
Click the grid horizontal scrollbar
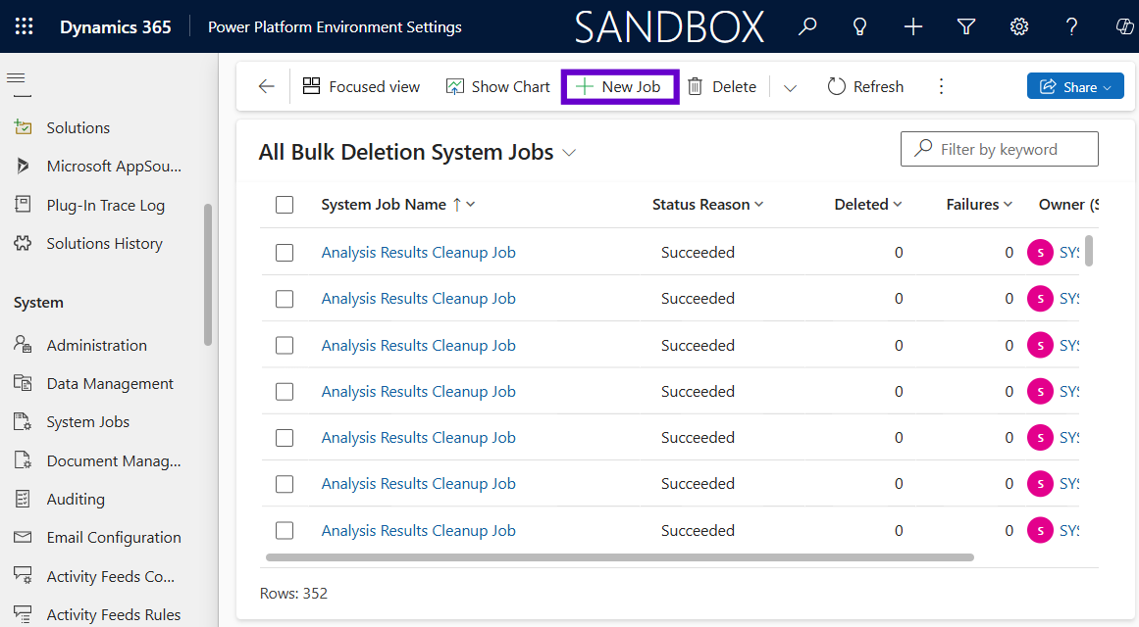(x=620, y=557)
